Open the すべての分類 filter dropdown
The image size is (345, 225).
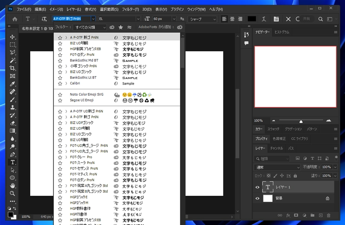click(90, 27)
